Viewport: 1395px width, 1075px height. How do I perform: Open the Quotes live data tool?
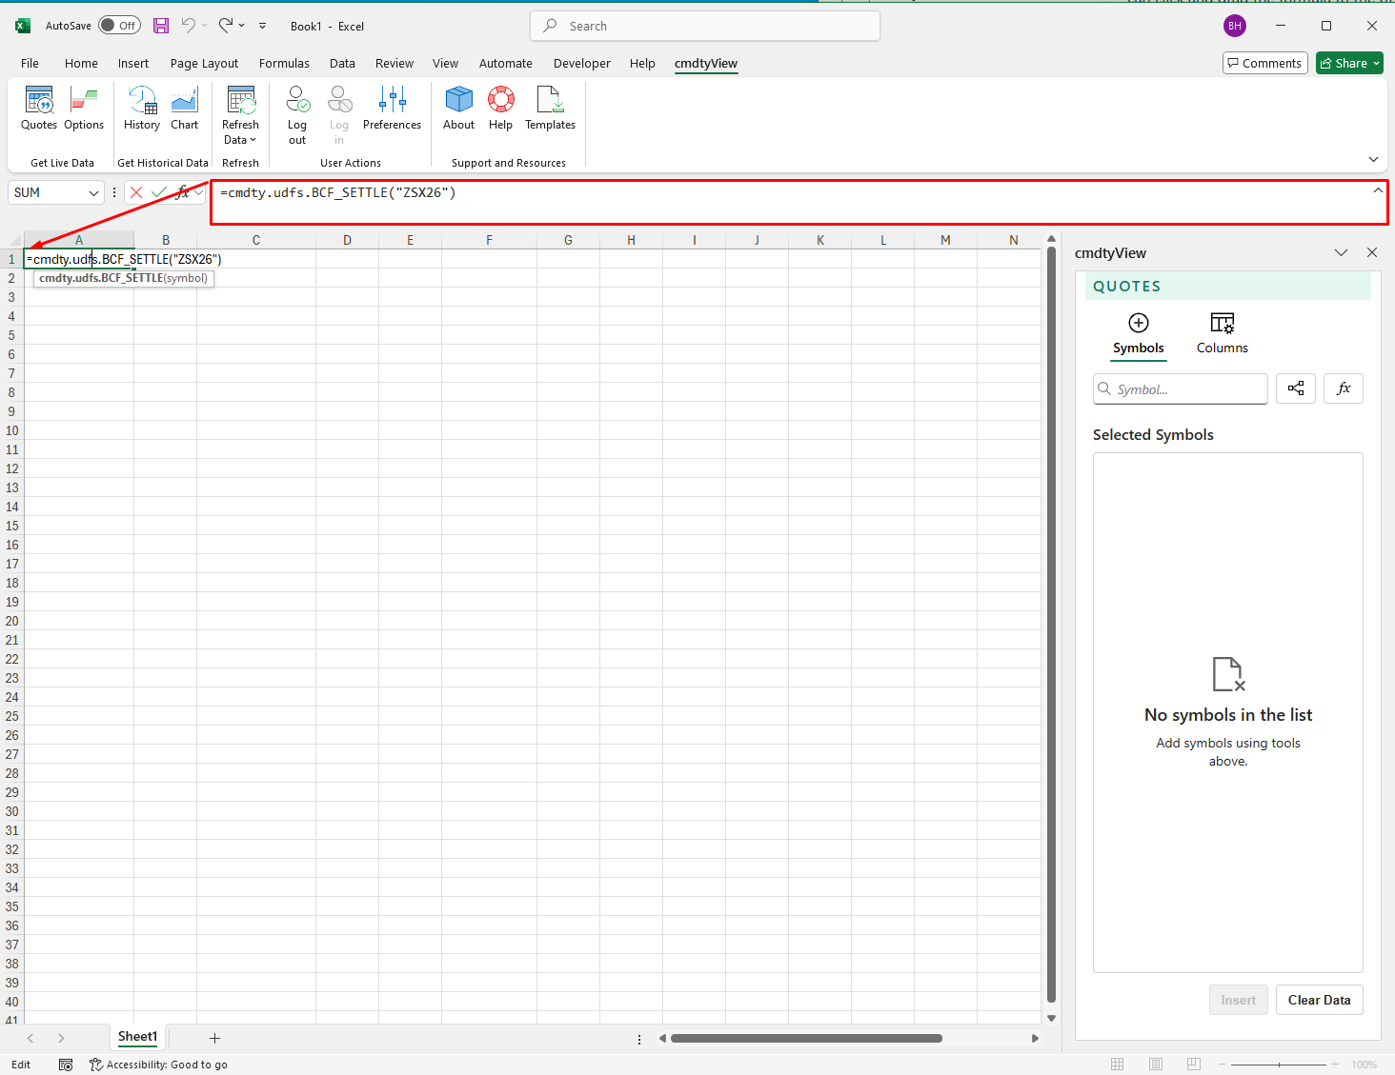tap(39, 108)
